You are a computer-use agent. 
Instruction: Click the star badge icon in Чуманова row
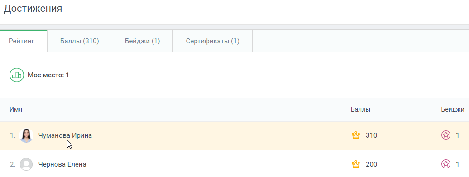445,135
